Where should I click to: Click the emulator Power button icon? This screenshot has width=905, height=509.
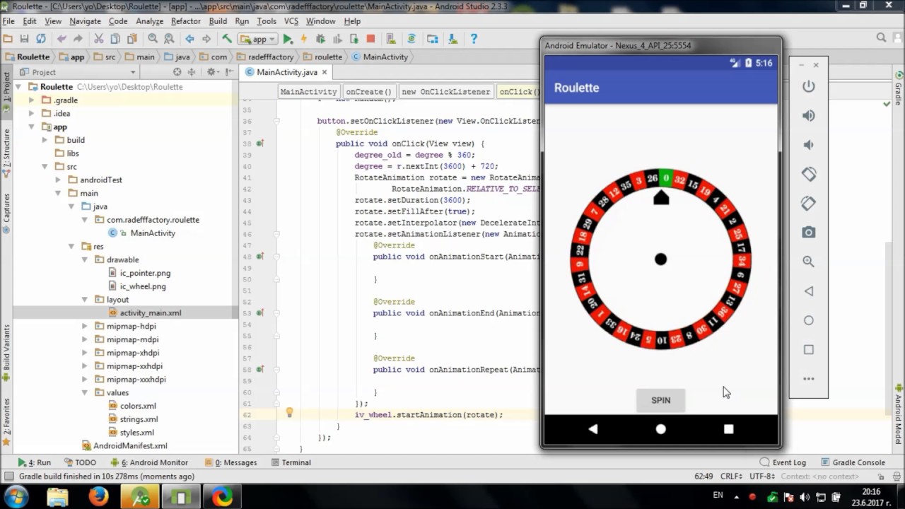pyautogui.click(x=808, y=86)
